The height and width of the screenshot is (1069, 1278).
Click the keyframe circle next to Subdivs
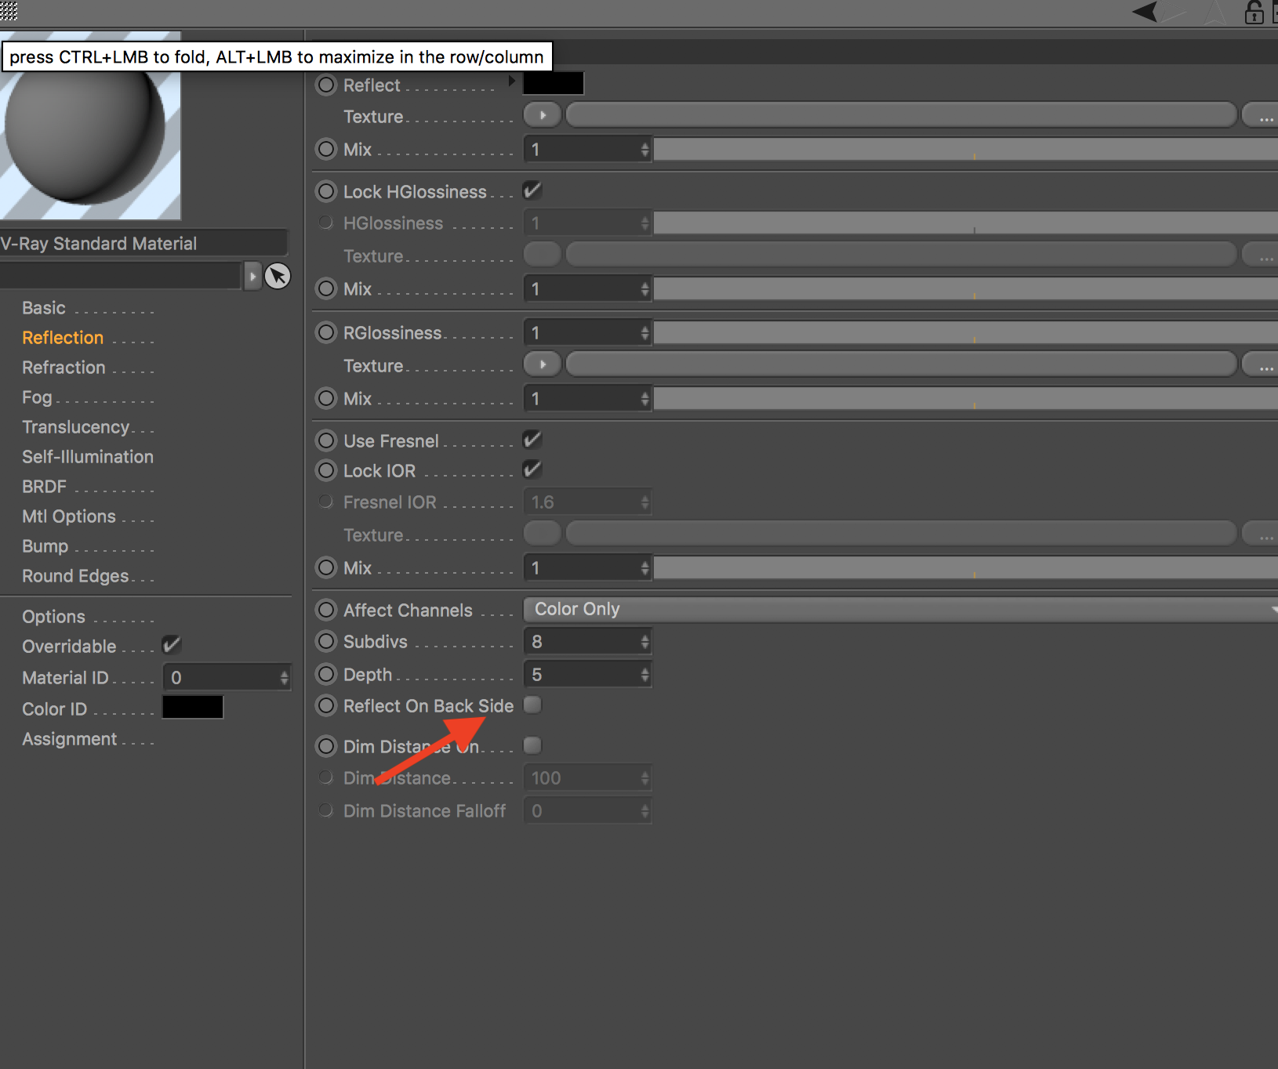[x=326, y=641]
